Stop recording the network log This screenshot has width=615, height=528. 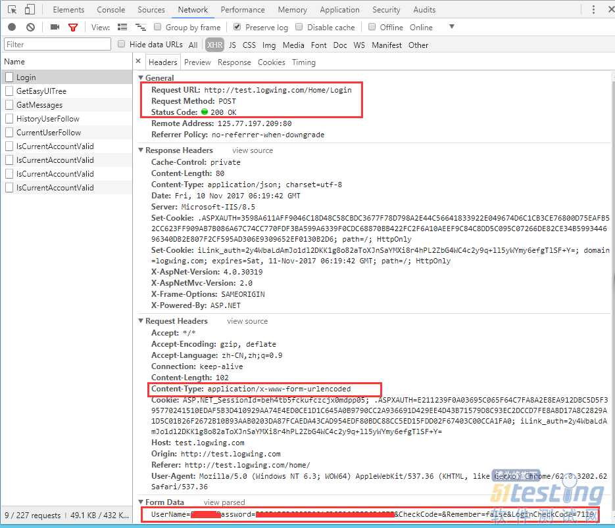click(12, 27)
